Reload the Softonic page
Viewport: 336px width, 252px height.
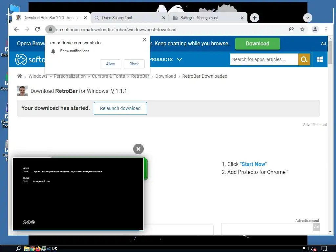point(37,29)
